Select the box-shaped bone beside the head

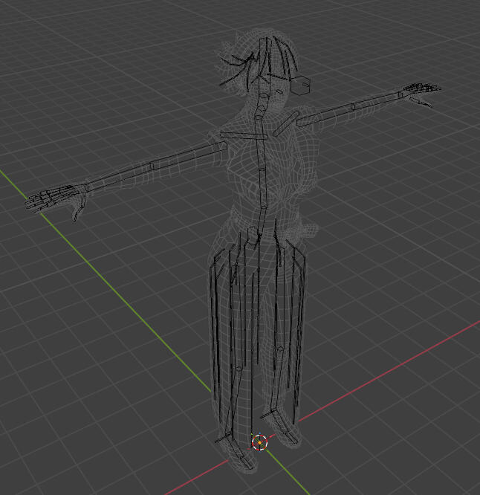pyautogui.click(x=302, y=85)
